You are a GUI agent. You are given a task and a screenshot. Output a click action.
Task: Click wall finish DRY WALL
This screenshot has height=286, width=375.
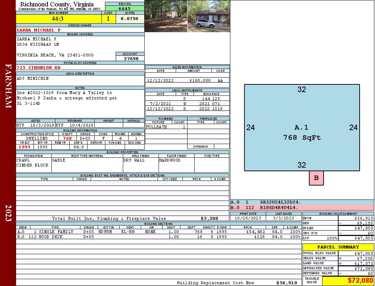click(x=134, y=160)
